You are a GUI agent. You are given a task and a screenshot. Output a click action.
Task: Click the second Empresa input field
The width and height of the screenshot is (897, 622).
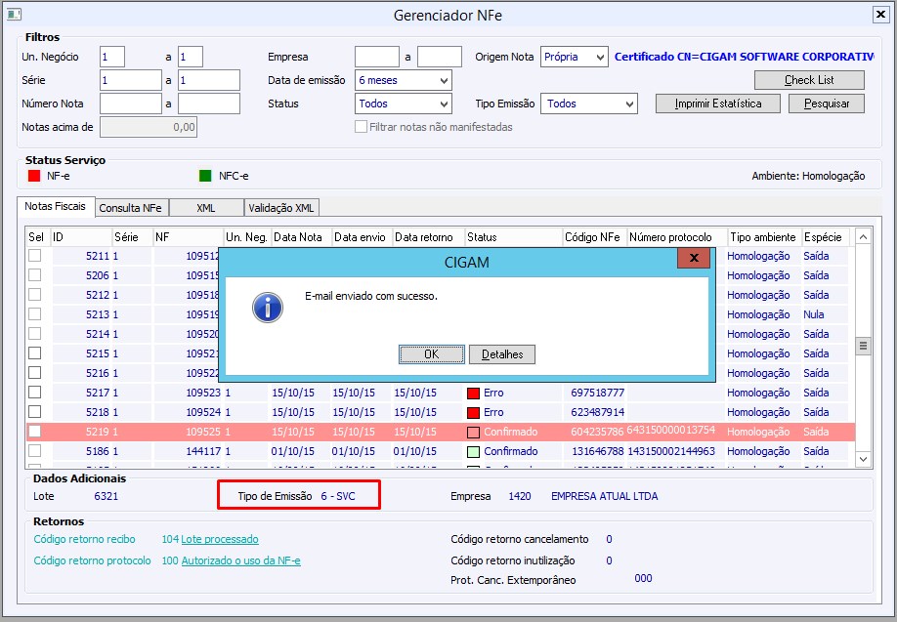pyautogui.click(x=440, y=57)
